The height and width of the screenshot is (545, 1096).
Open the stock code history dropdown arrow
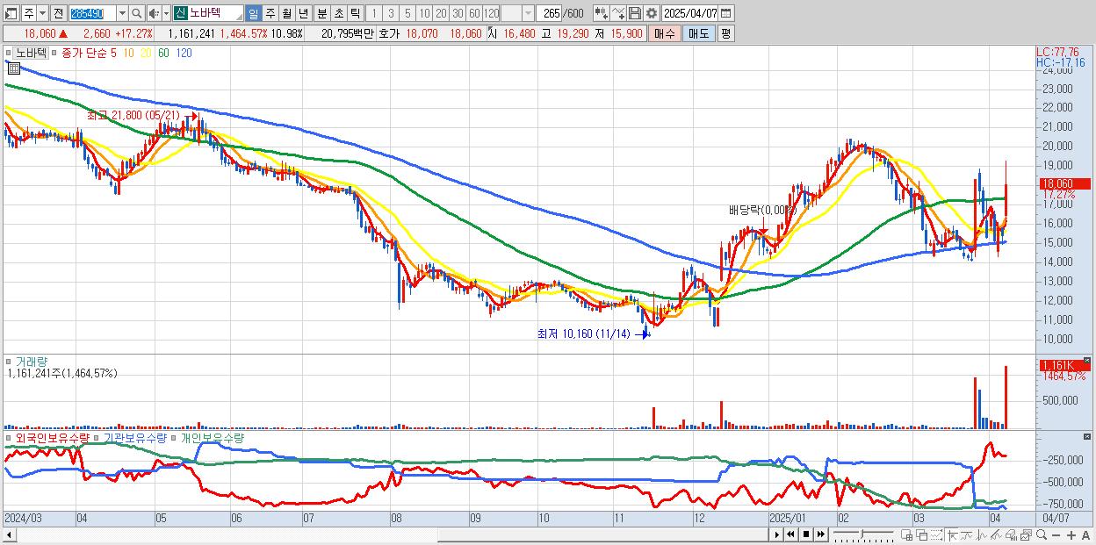click(122, 14)
